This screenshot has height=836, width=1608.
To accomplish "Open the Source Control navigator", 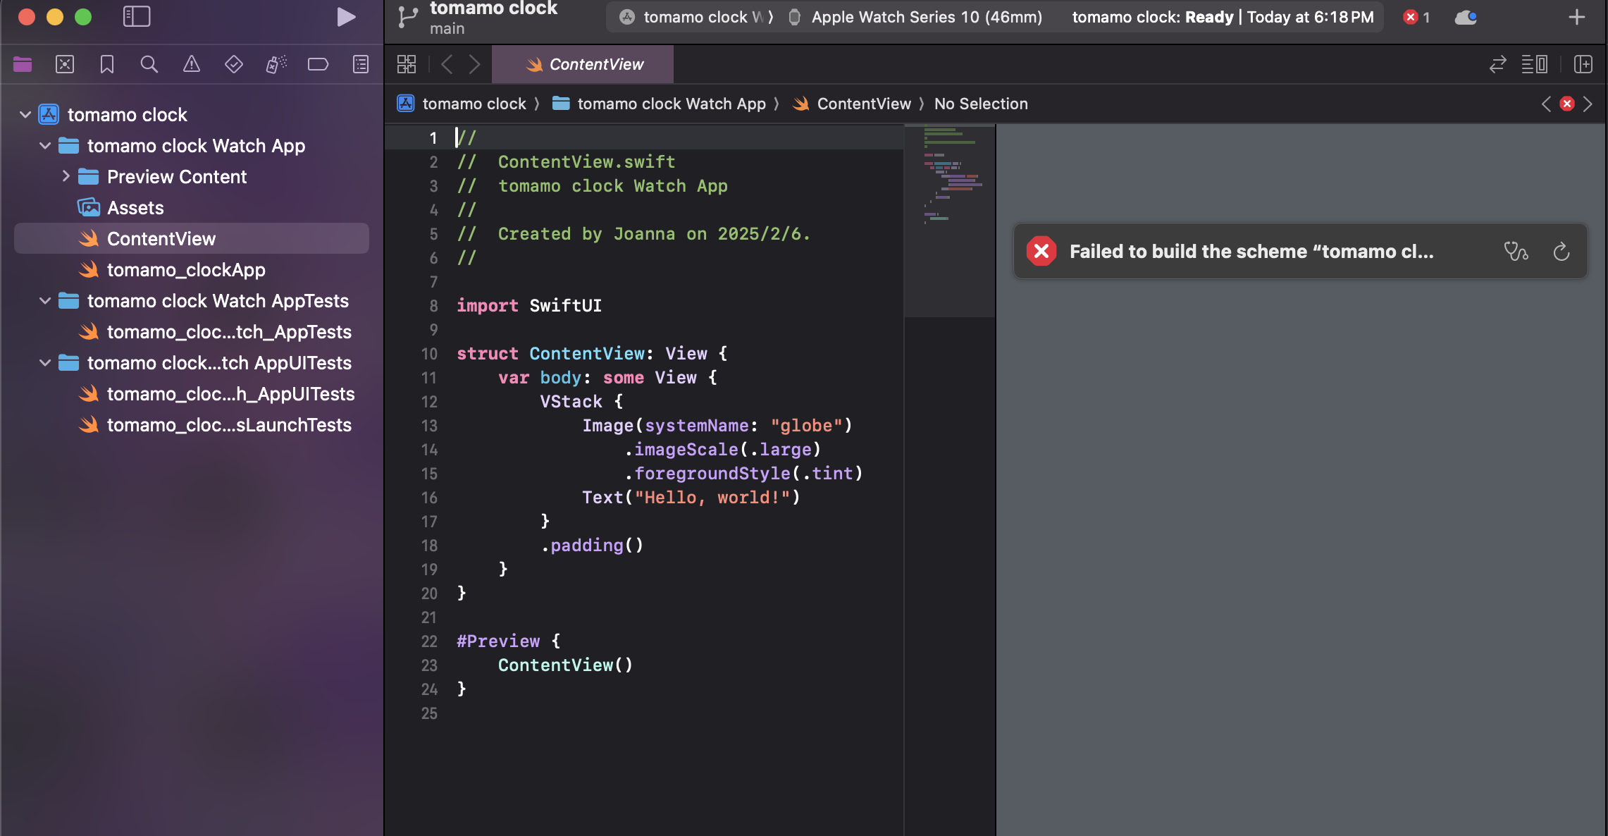I will point(65,65).
